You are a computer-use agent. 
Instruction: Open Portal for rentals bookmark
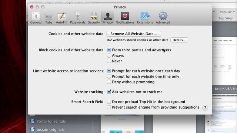(x=51, y=121)
